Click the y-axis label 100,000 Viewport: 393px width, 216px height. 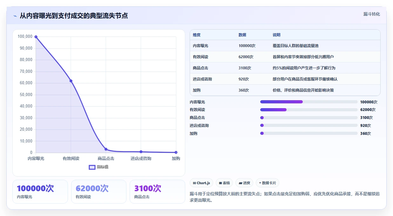pyautogui.click(x=25, y=37)
